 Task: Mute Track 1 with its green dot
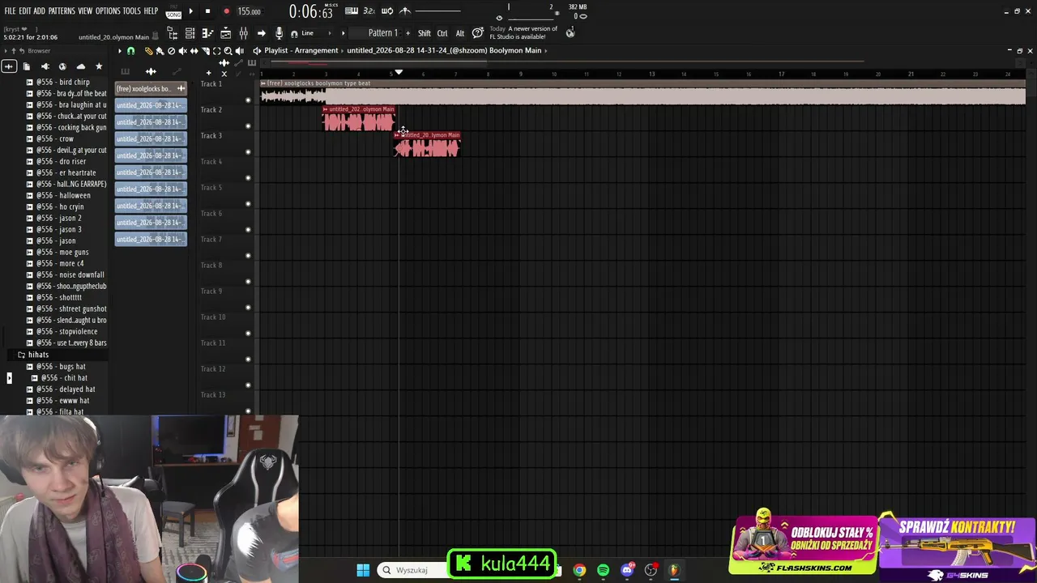[x=248, y=100]
